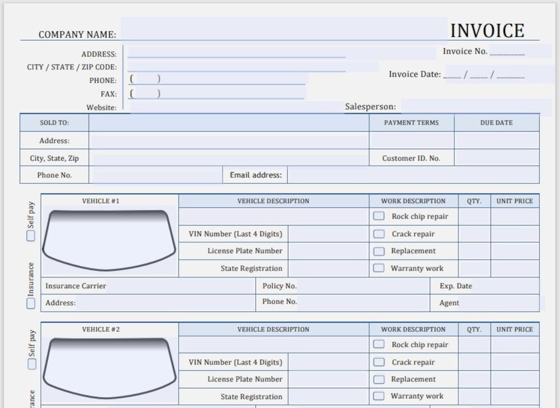The width and height of the screenshot is (560, 408).
Task: Enable Replacement work for Vehicle #1
Action: click(x=379, y=251)
